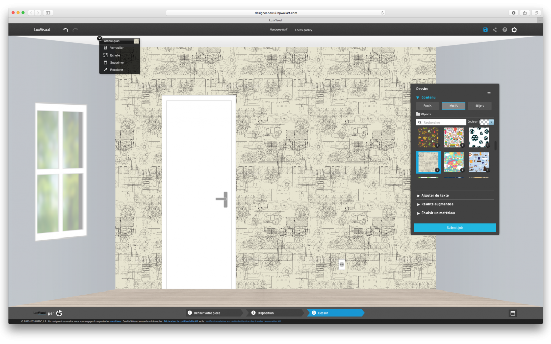The image size is (551, 344).
Task: Expand the Ajouter du texte section
Action: coord(435,195)
